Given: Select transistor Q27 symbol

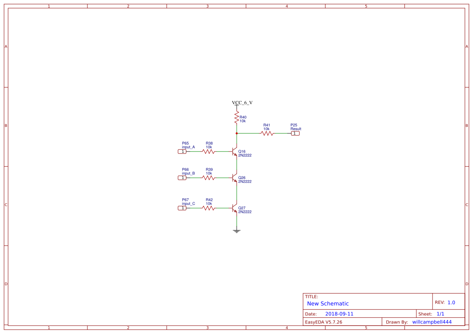Looking at the screenshot, I should pos(234,208).
